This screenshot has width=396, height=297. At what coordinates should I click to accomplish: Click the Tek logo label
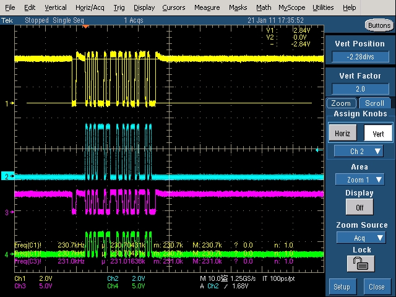(7, 20)
